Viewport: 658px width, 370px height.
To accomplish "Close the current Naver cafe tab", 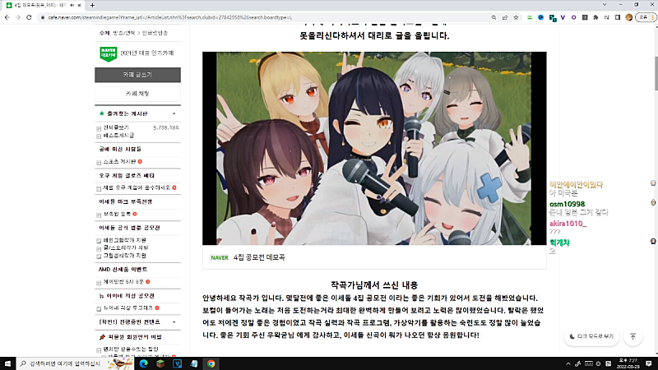I will point(79,5).
